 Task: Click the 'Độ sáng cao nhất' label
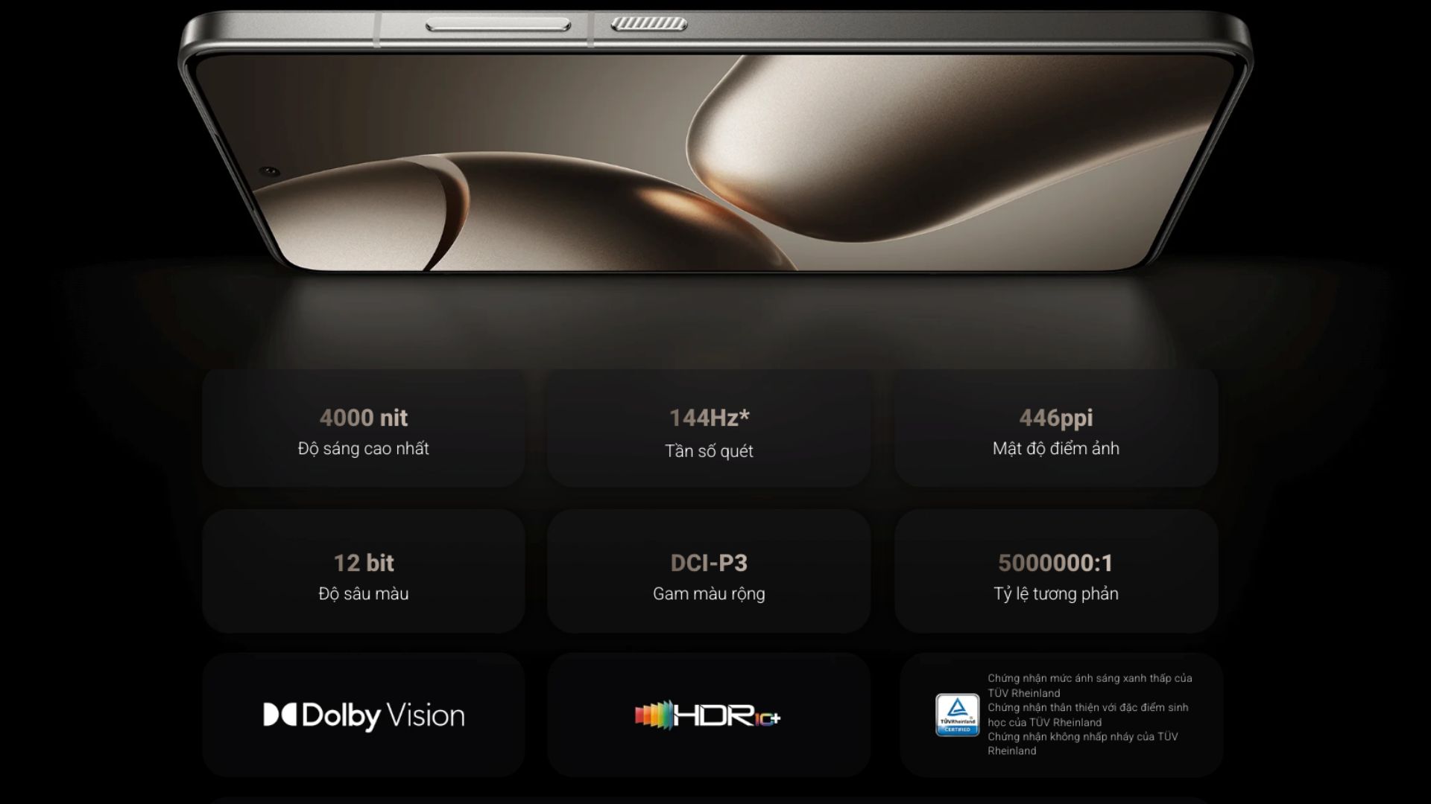coord(364,448)
